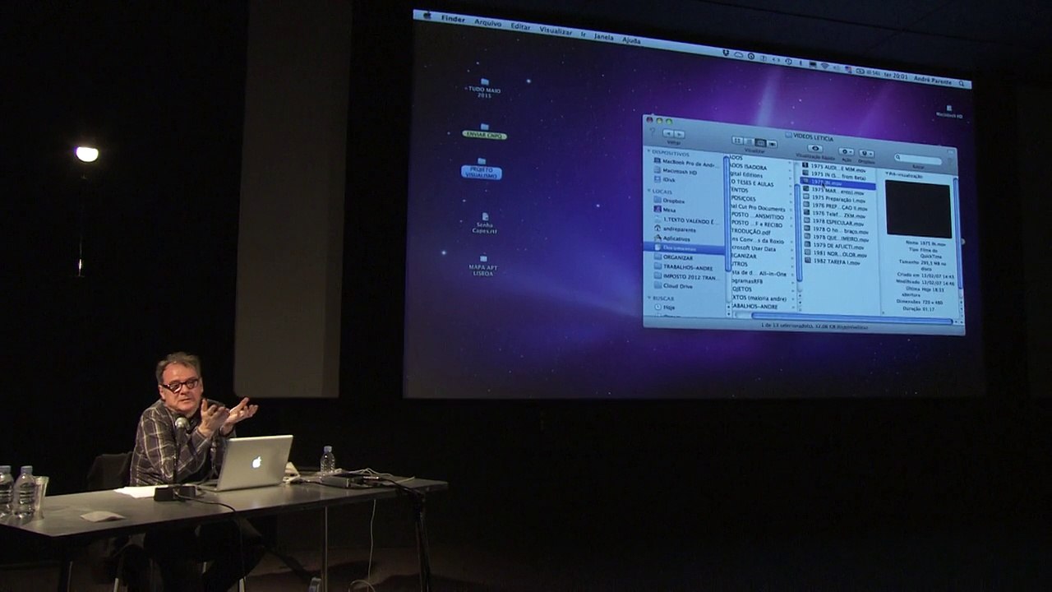This screenshot has height=592, width=1052.
Task: Select 1975 IN (S... from Beta) file
Action: (x=835, y=177)
